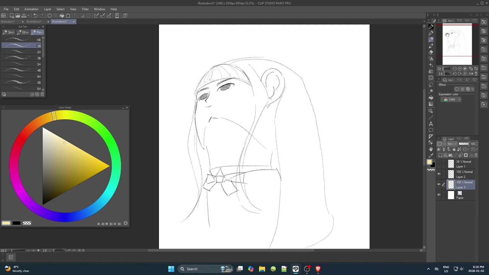Screen dimensions: 489x275
Task: Hide Layer 3 with eye icon
Action: pyautogui.click(x=439, y=184)
